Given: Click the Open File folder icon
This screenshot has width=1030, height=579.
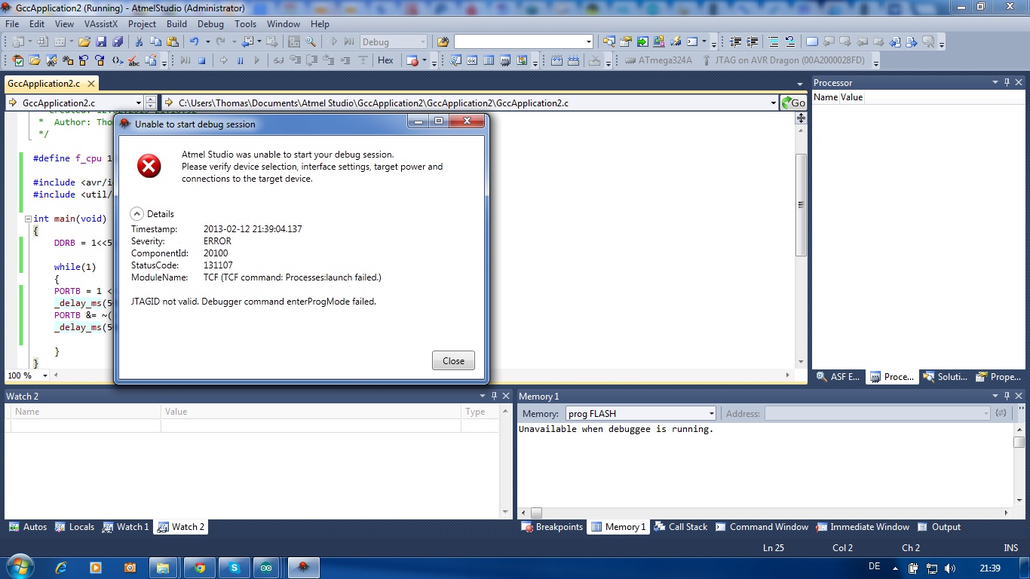Looking at the screenshot, I should point(84,41).
